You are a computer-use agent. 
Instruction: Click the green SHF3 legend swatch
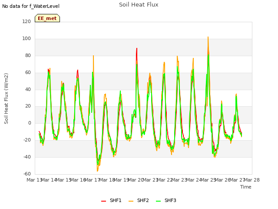point(158,201)
